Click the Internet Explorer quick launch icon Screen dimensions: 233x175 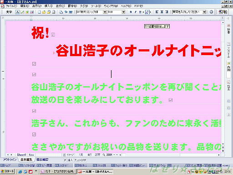click(x=20, y=172)
